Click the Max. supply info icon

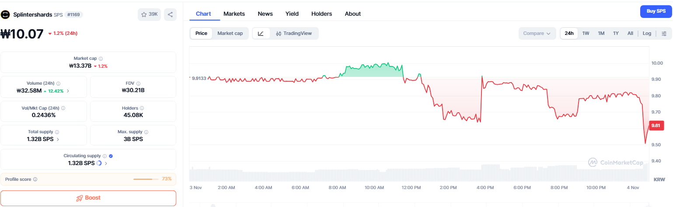(146, 132)
